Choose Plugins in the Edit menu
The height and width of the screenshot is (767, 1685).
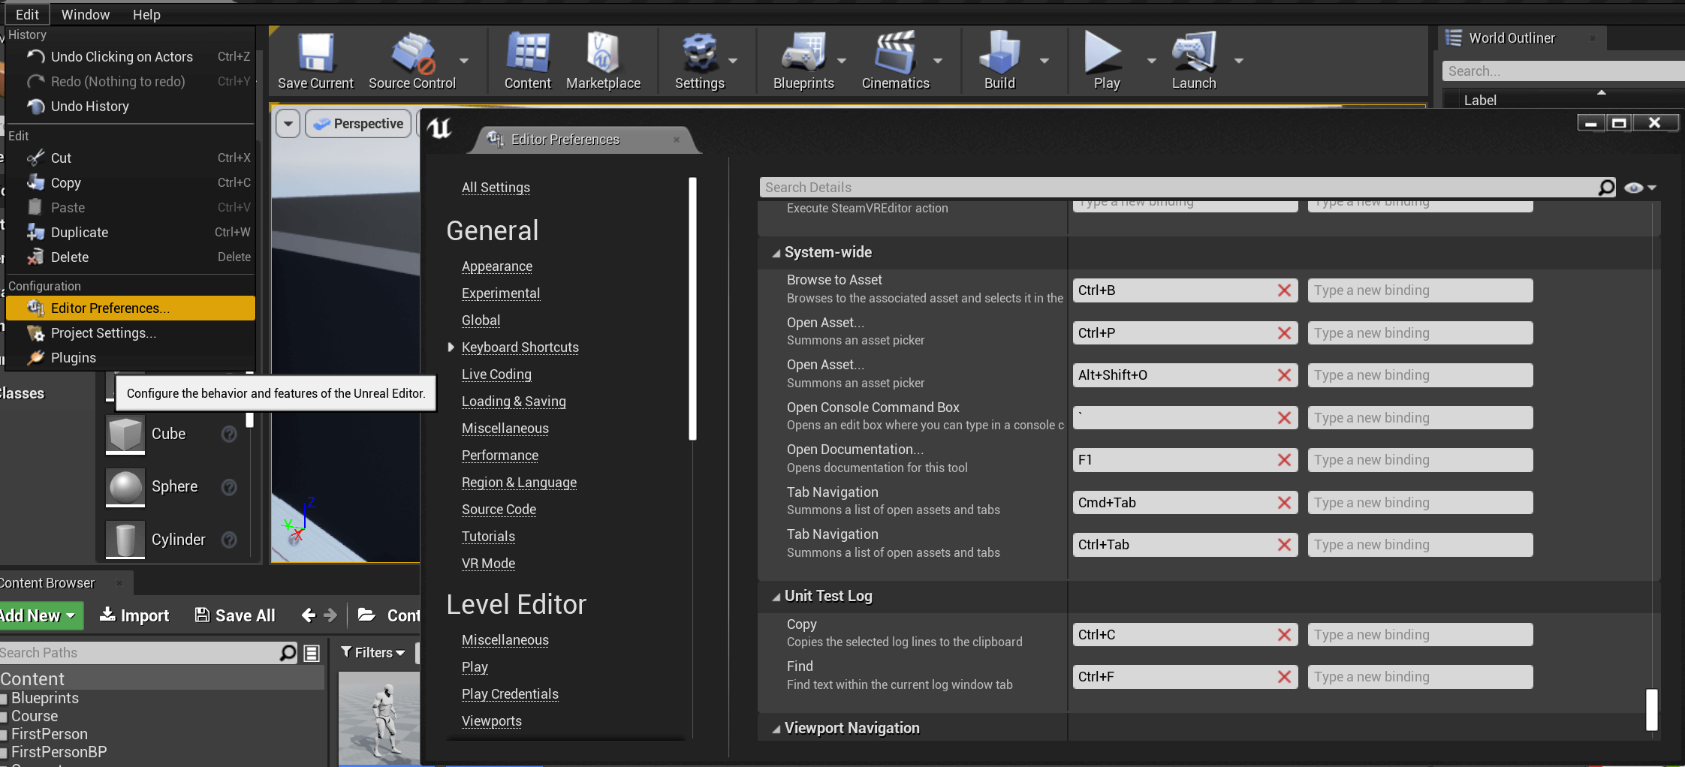[130, 358]
